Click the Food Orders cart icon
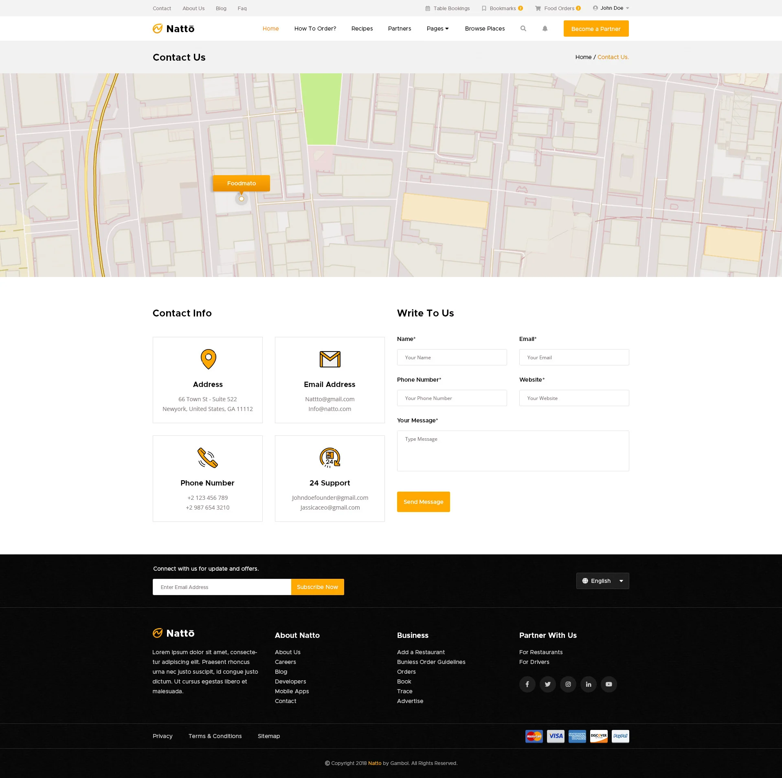Viewport: 782px width, 778px height. 538,8
